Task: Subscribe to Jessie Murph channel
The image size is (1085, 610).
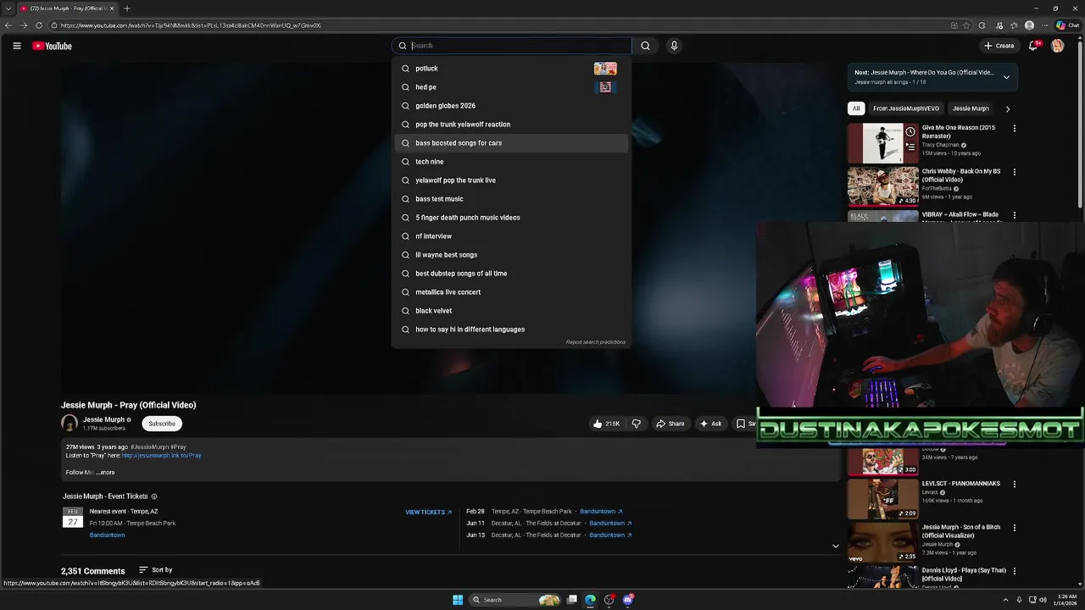Action: pyautogui.click(x=162, y=424)
